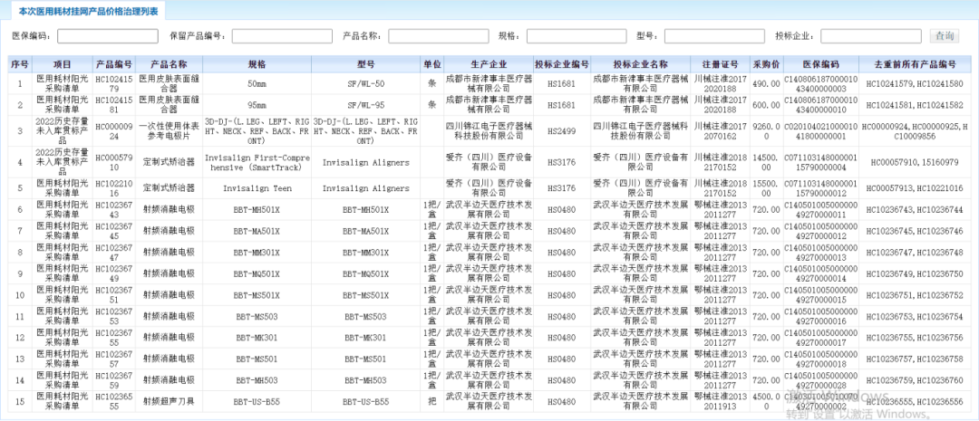
Task: Click the 序号 column header
Action: tap(20, 64)
